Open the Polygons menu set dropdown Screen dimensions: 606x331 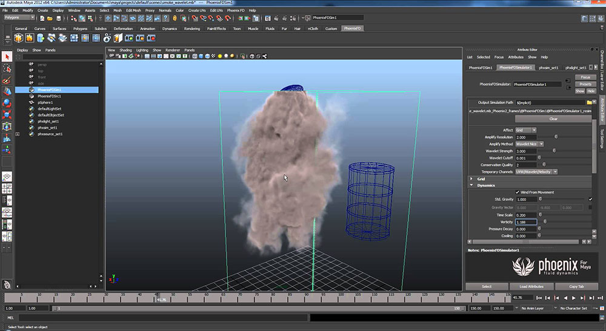[x=19, y=18]
